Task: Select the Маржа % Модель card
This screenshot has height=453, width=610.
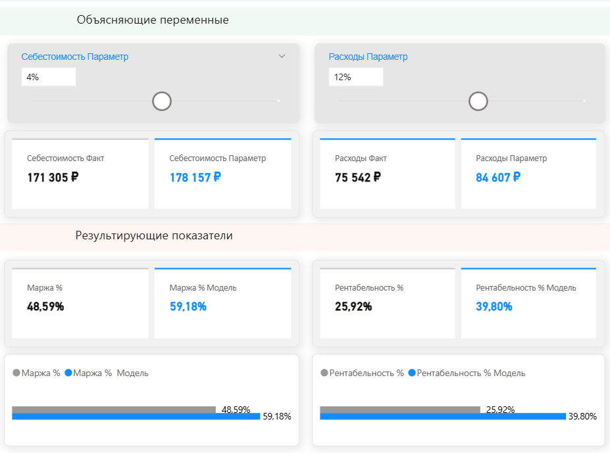Action: click(223, 303)
